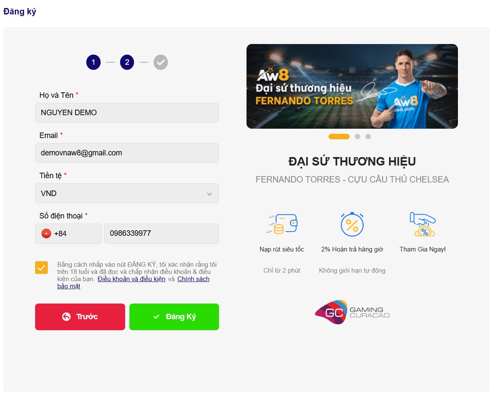Click the Tham Gia Ngay hand icon

pyautogui.click(x=422, y=224)
